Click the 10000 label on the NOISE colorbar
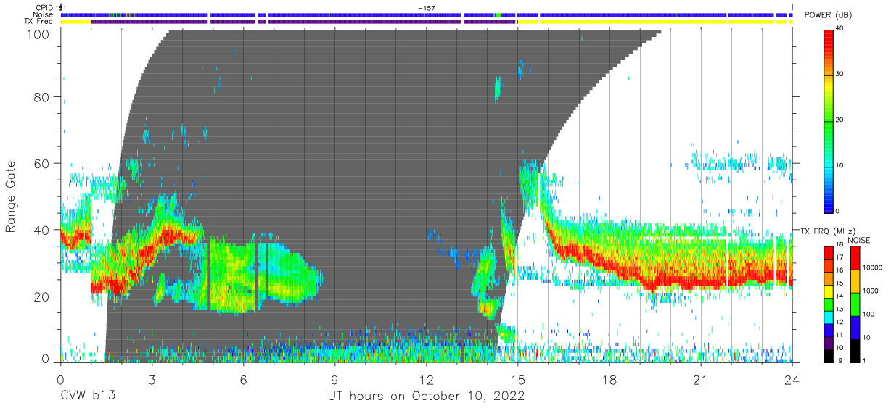Screen dimensions: 891x411 (872, 267)
